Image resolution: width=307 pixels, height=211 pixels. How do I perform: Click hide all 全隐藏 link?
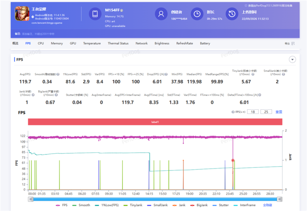click(x=267, y=205)
